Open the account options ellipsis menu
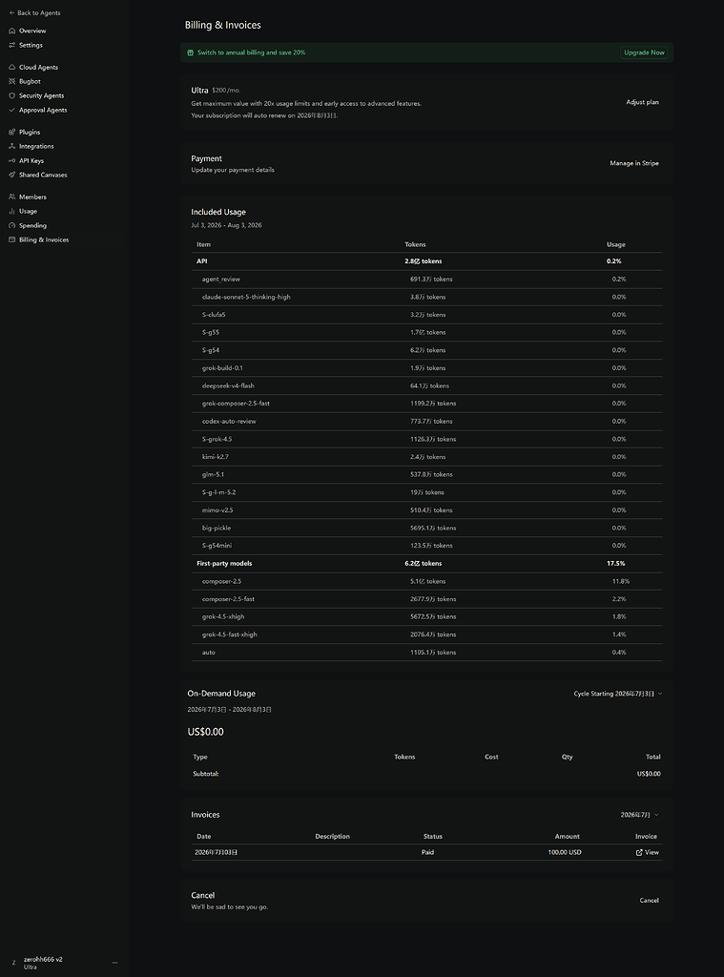 [x=114, y=963]
